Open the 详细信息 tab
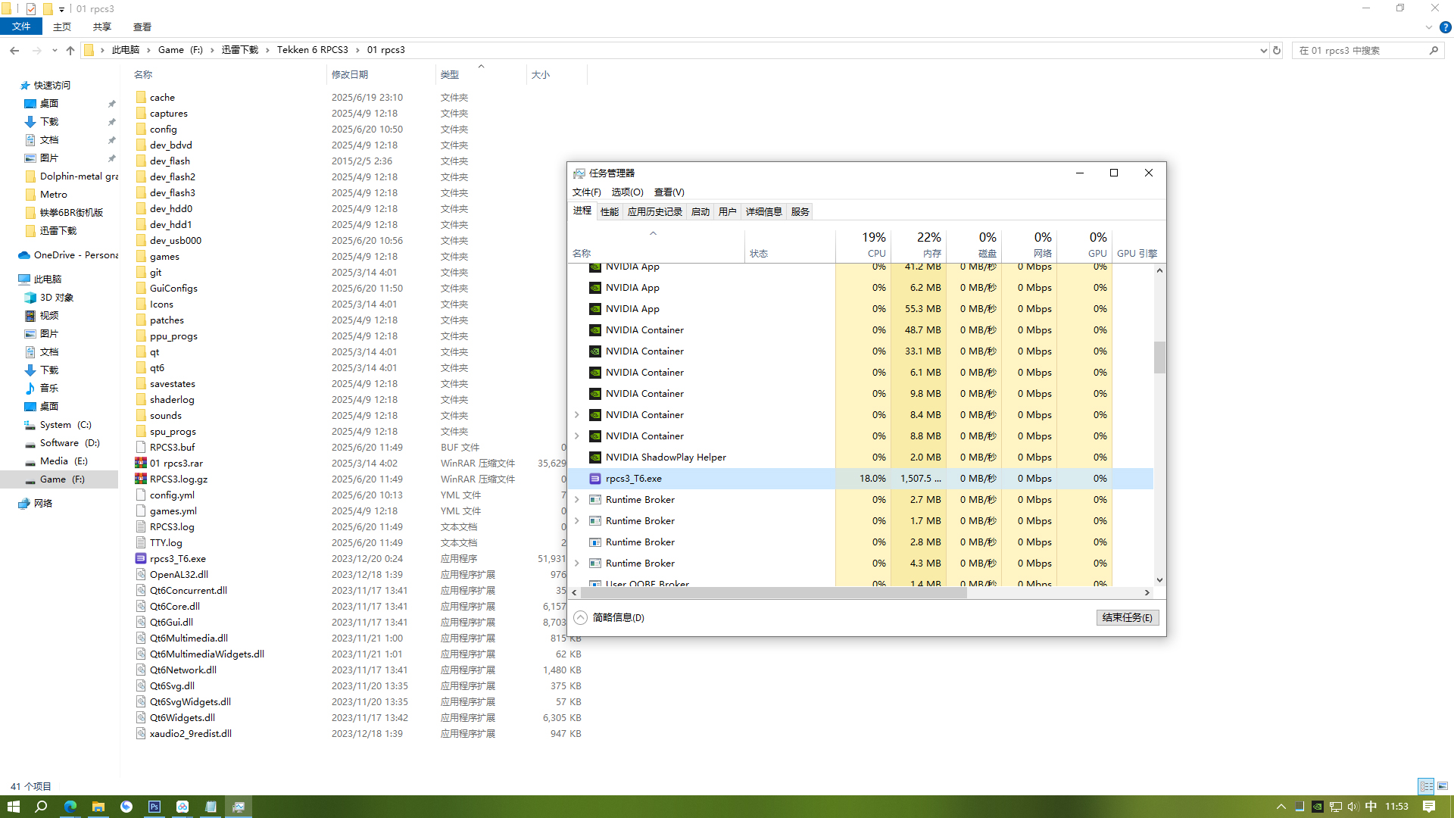Image resolution: width=1454 pixels, height=818 pixels. [764, 211]
